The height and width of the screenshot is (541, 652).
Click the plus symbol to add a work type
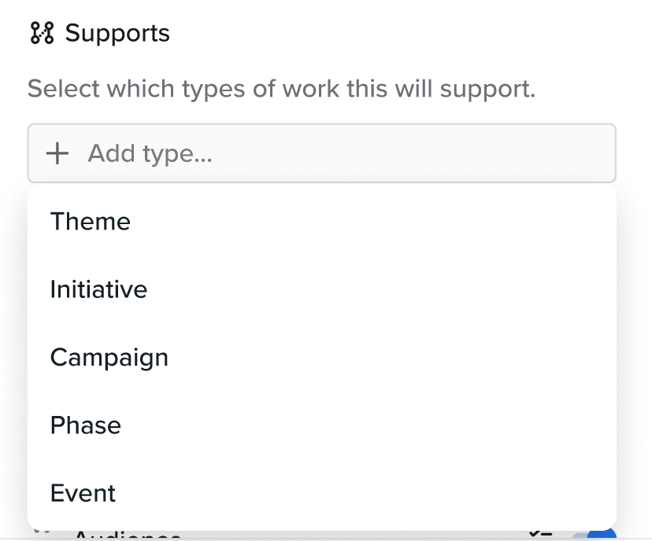click(x=57, y=153)
